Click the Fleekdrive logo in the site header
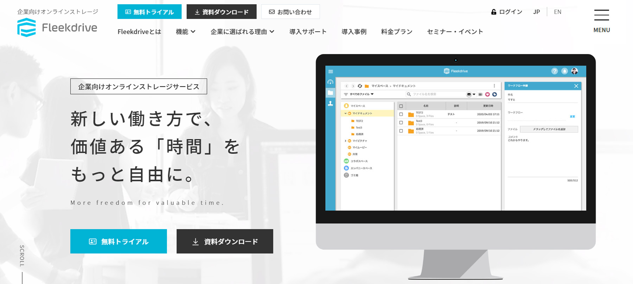 pos(57,27)
